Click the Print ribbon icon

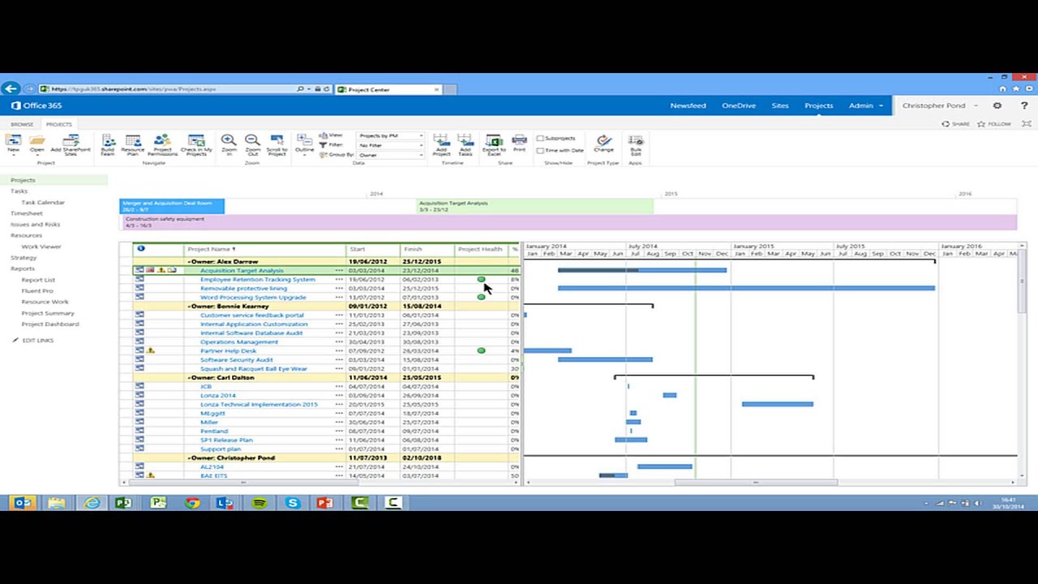(x=519, y=143)
